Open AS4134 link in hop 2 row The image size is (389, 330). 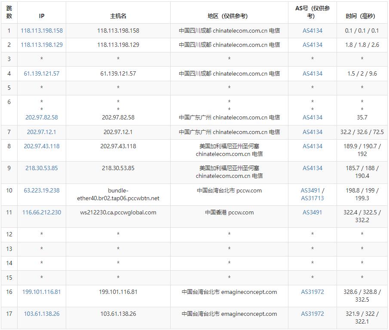coord(312,45)
